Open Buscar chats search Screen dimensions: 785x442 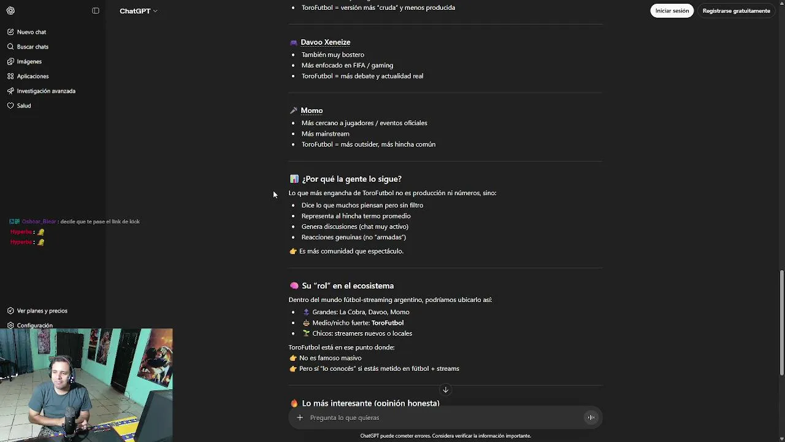pyautogui.click(x=33, y=47)
